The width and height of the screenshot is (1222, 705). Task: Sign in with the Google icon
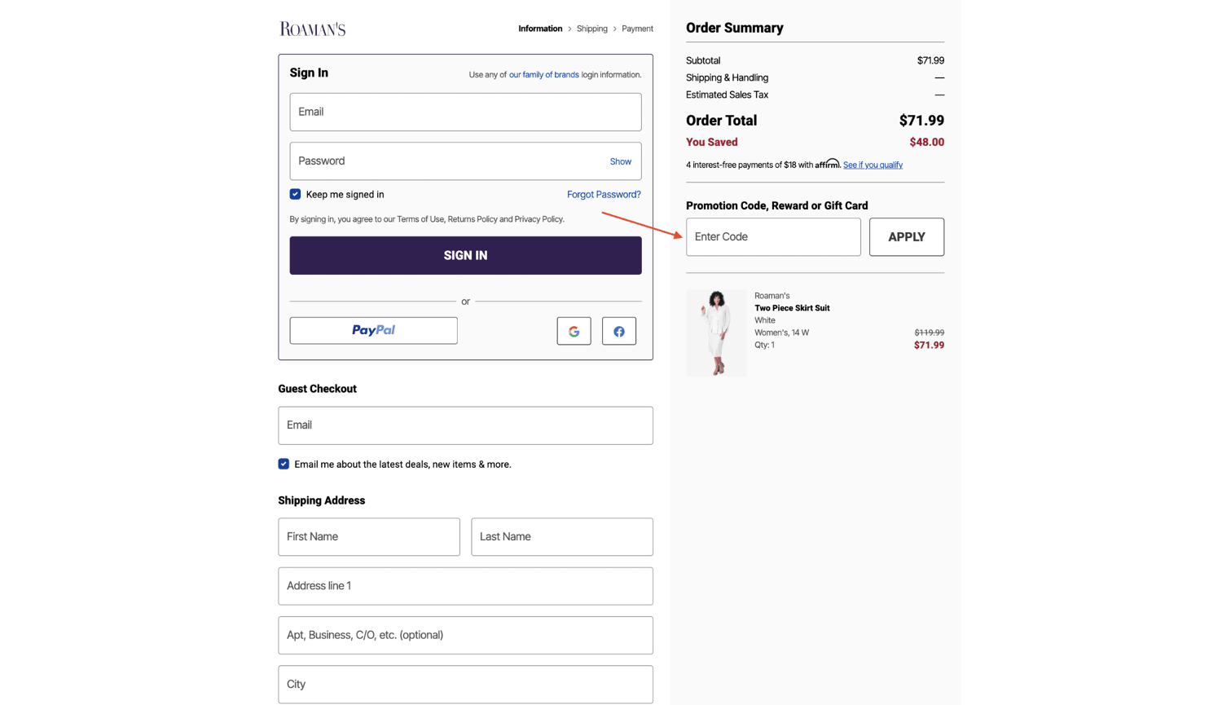[574, 331]
